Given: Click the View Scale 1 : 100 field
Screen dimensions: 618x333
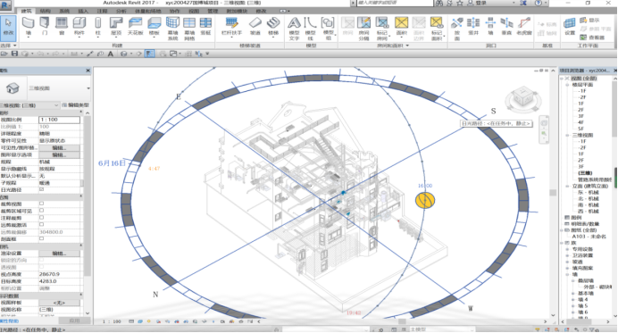Looking at the screenshot, I should [59, 120].
